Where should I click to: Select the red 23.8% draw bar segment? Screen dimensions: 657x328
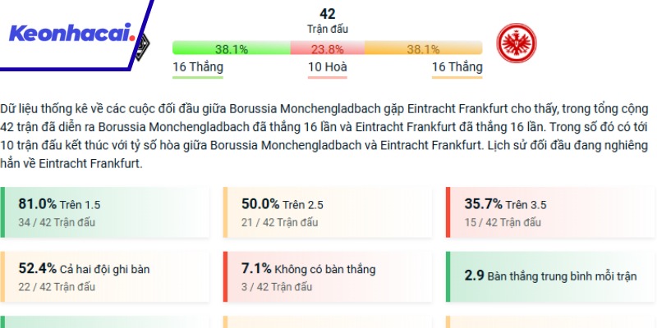(x=327, y=48)
